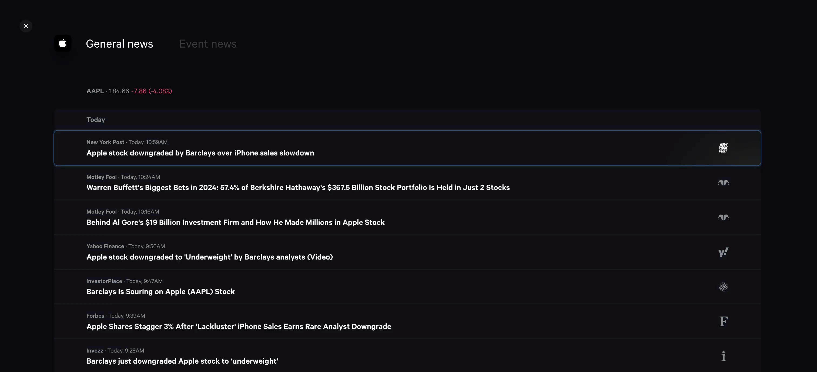Click the Today section header

click(x=95, y=120)
